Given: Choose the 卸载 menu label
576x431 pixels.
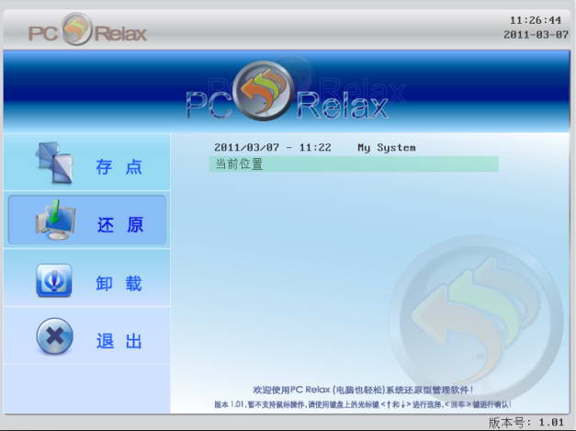Looking at the screenshot, I should coord(119,284).
